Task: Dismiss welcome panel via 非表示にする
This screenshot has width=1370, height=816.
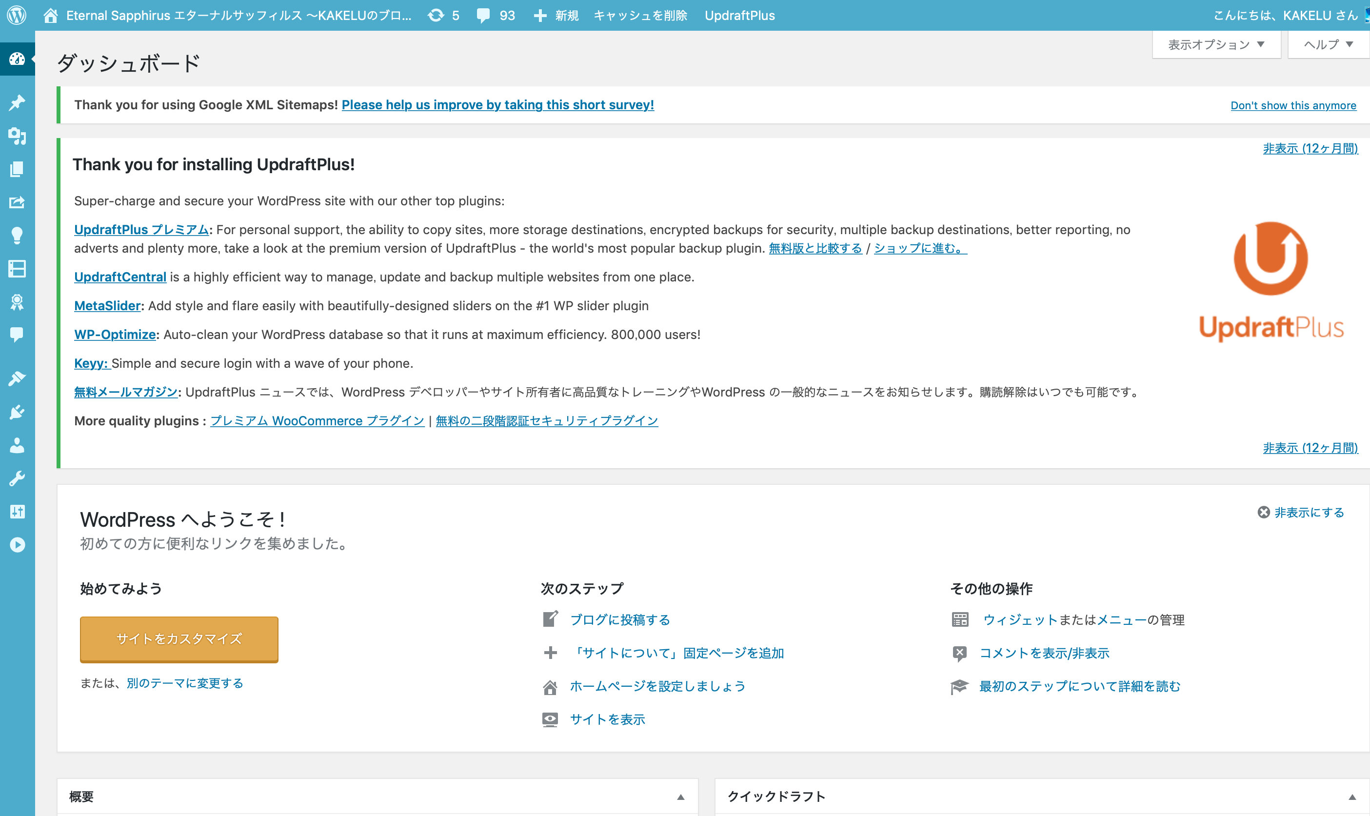Action: (x=1301, y=513)
